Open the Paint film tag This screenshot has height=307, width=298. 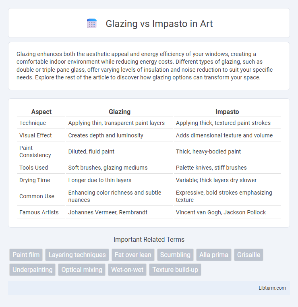26,255
